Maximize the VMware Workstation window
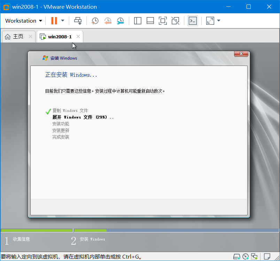Screen dimensions: 280x261 click(x=249, y=7)
